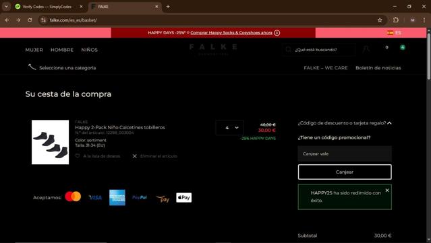Open the NIÑOS menu

(89, 50)
